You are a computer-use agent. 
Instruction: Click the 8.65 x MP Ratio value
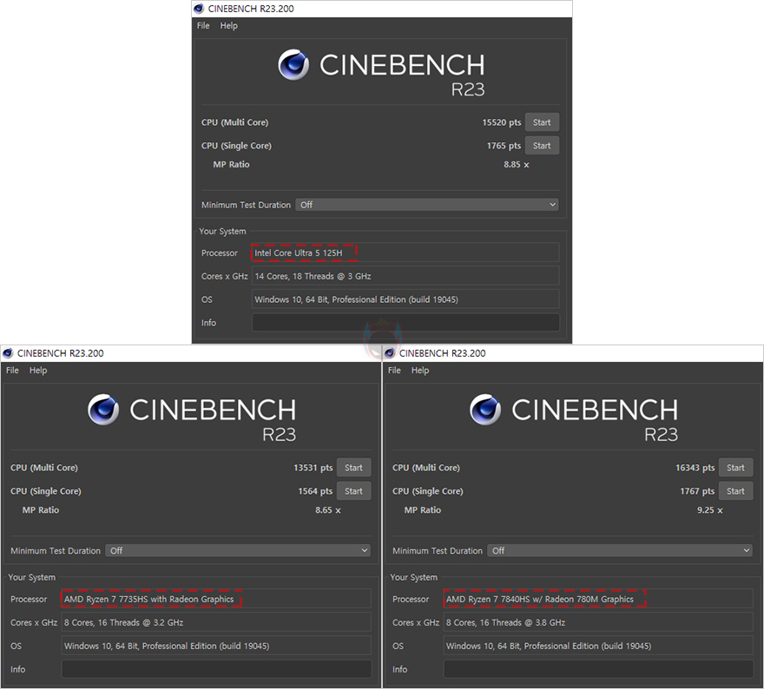point(328,510)
